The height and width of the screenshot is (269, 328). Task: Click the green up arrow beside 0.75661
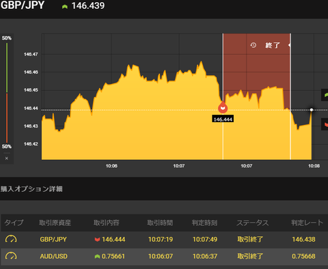(97, 257)
